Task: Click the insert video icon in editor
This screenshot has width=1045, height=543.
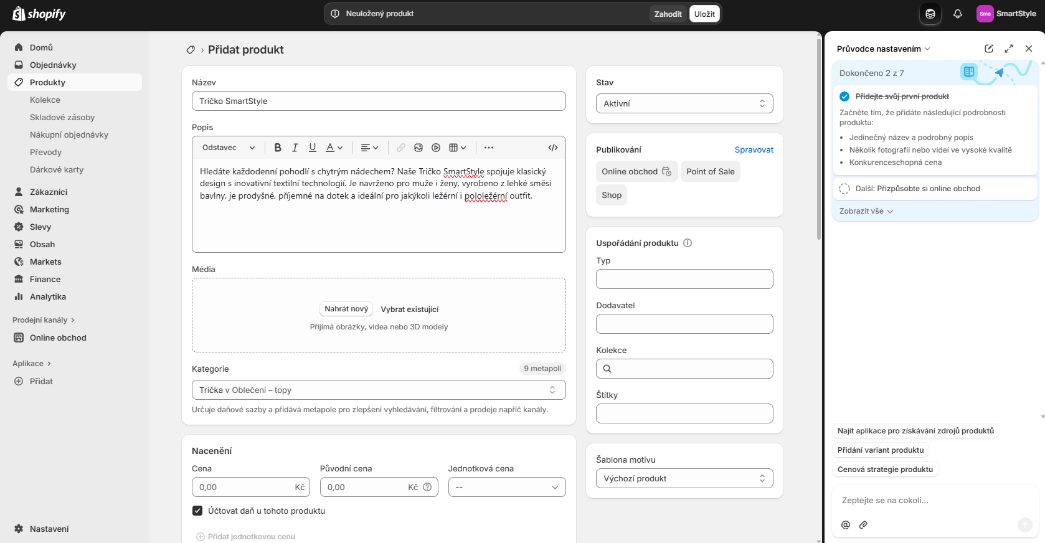Action: 436,148
